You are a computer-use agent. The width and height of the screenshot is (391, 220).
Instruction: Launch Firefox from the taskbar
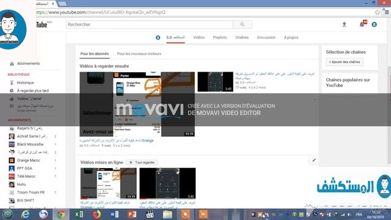click(x=97, y=215)
